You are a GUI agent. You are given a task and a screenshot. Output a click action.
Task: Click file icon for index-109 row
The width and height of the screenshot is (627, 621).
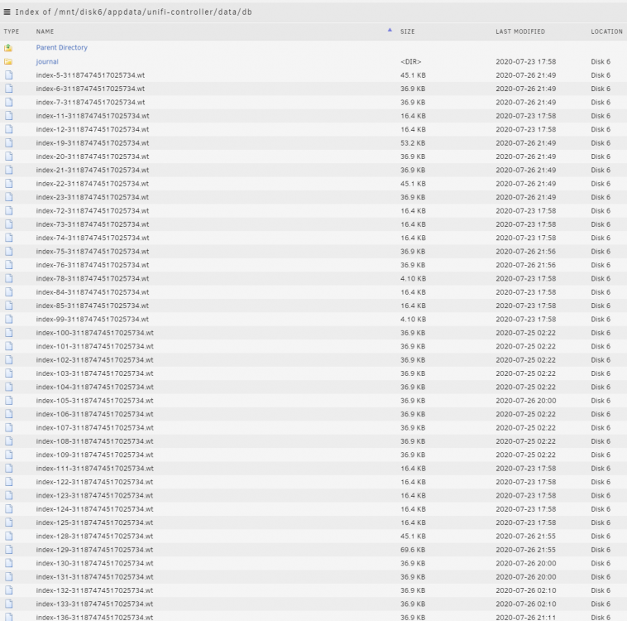point(9,455)
